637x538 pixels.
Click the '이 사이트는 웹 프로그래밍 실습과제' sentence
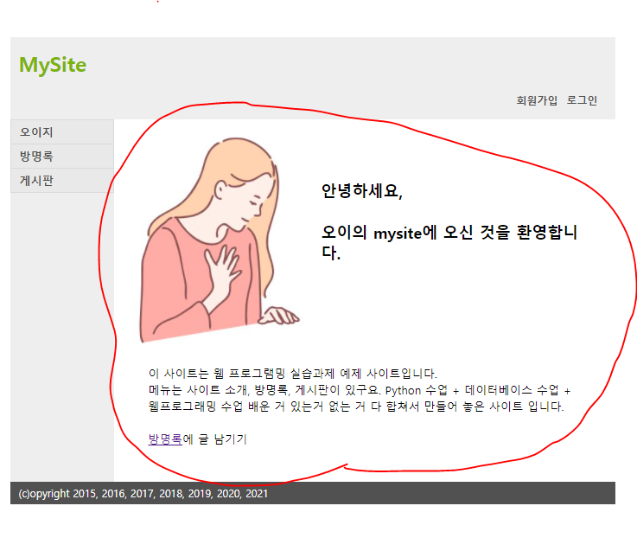[x=292, y=374]
